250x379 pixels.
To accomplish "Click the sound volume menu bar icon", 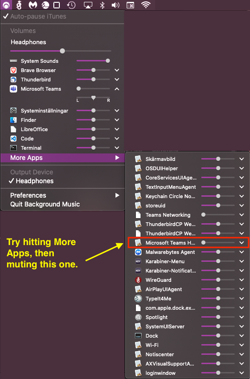I will click(115, 5).
